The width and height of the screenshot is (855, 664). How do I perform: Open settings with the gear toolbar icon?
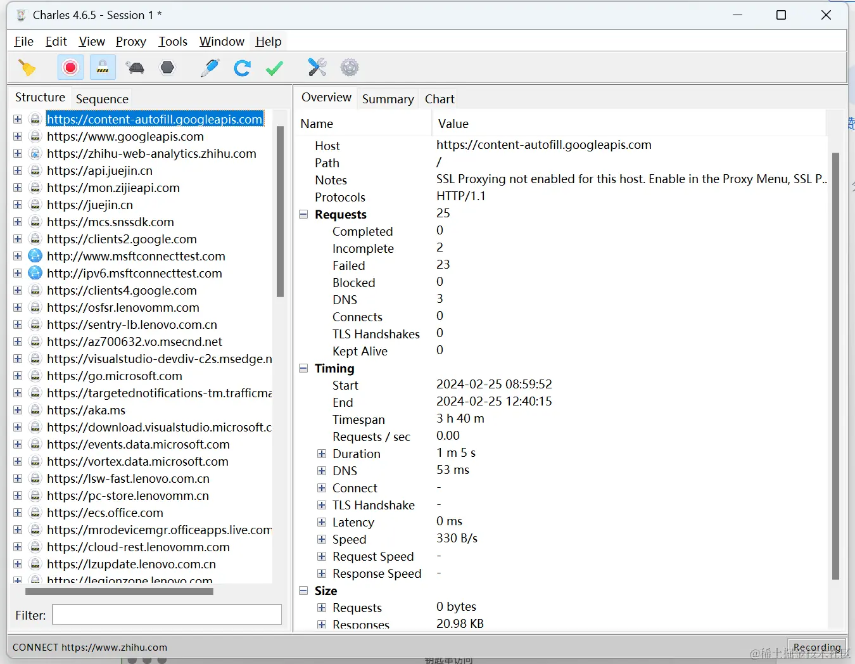[350, 67]
